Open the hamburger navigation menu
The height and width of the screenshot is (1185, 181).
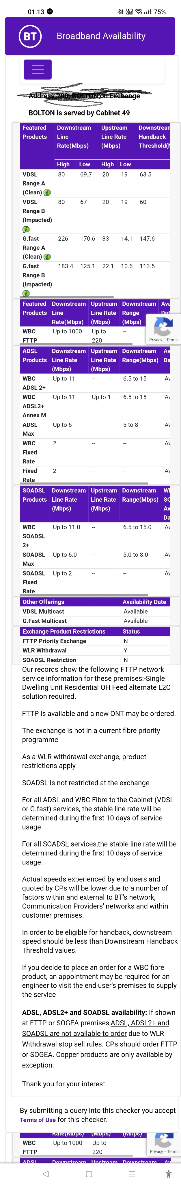38,69
